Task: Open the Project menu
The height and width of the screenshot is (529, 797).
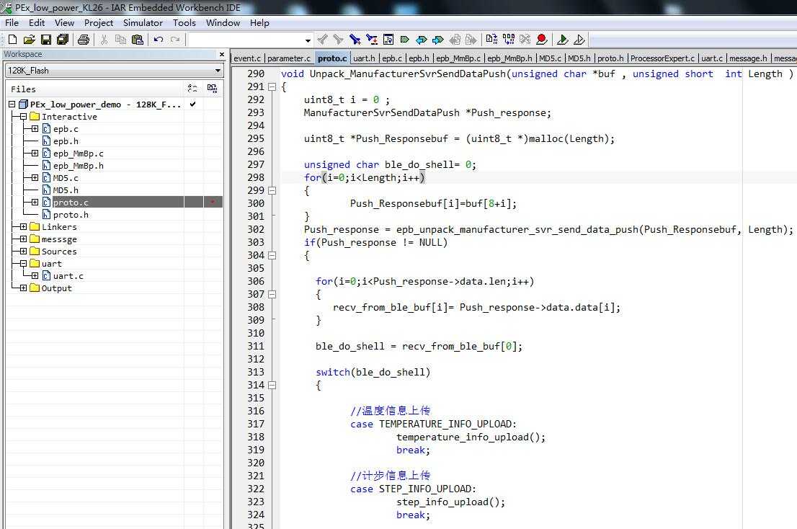Action: click(x=99, y=23)
